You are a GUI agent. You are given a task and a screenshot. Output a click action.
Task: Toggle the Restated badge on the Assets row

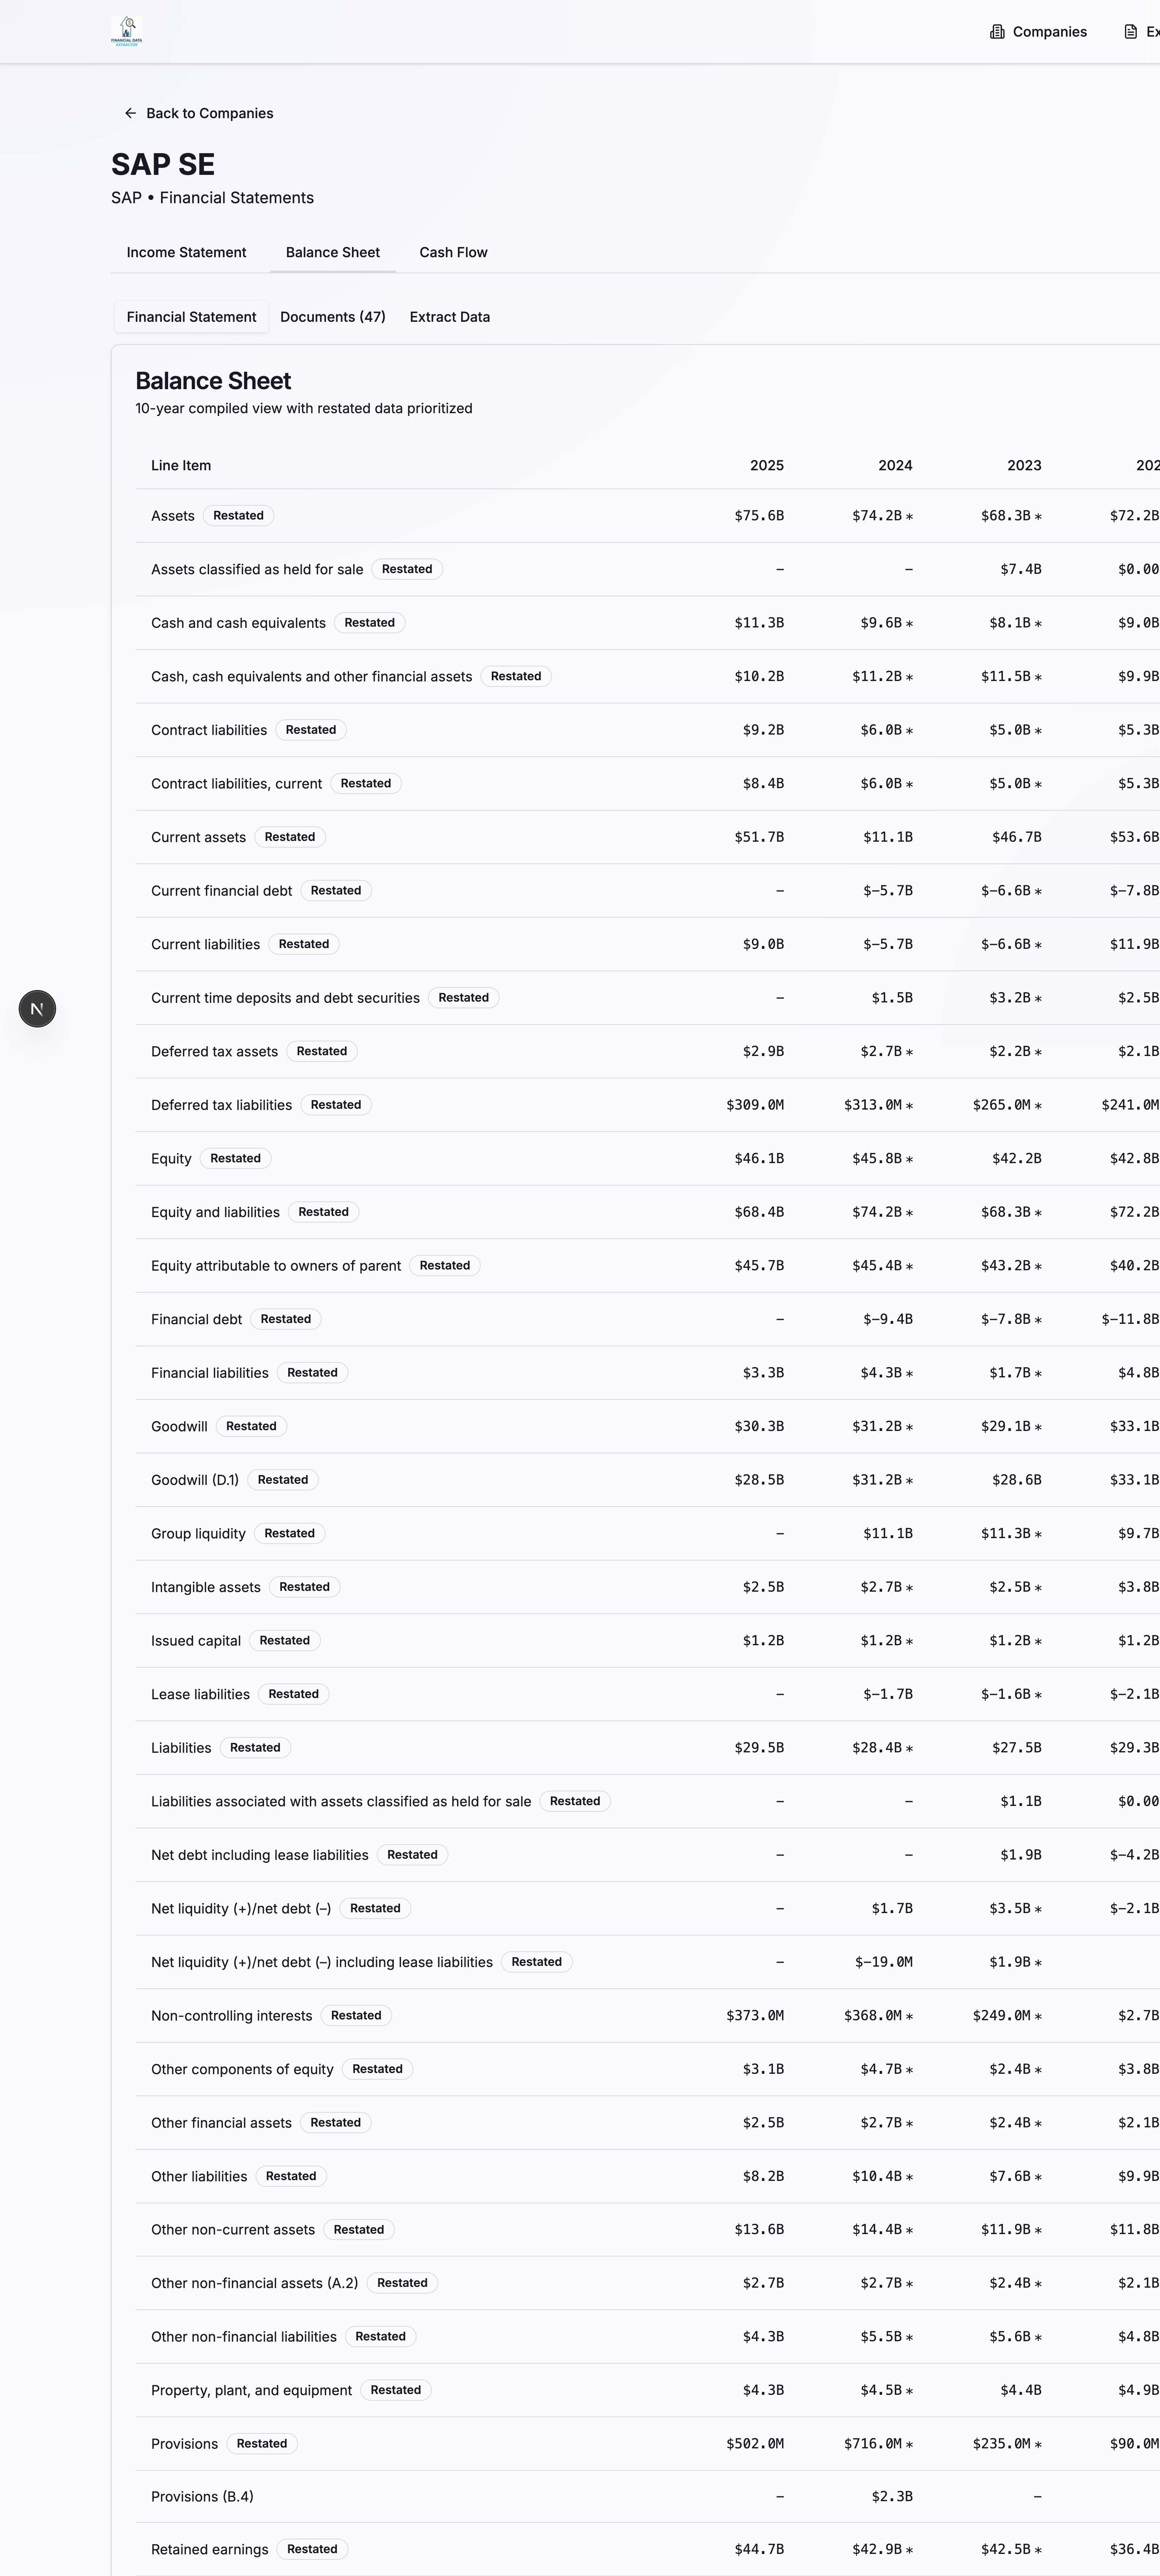(238, 515)
